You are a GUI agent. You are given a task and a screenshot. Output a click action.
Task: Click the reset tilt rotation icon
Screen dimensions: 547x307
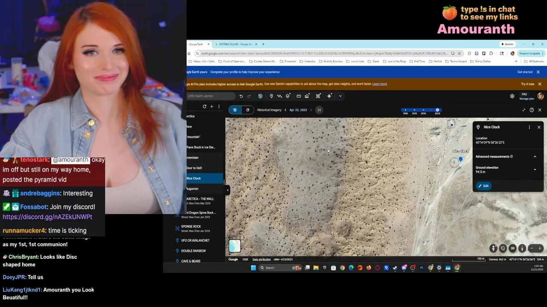pyautogui.click(x=503, y=248)
